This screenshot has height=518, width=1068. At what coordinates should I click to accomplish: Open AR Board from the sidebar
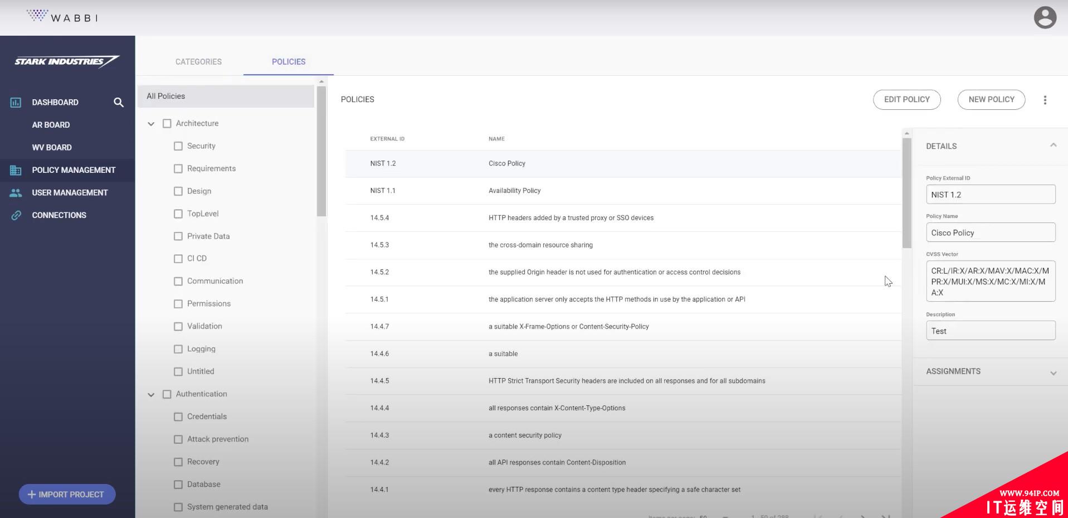click(x=51, y=125)
